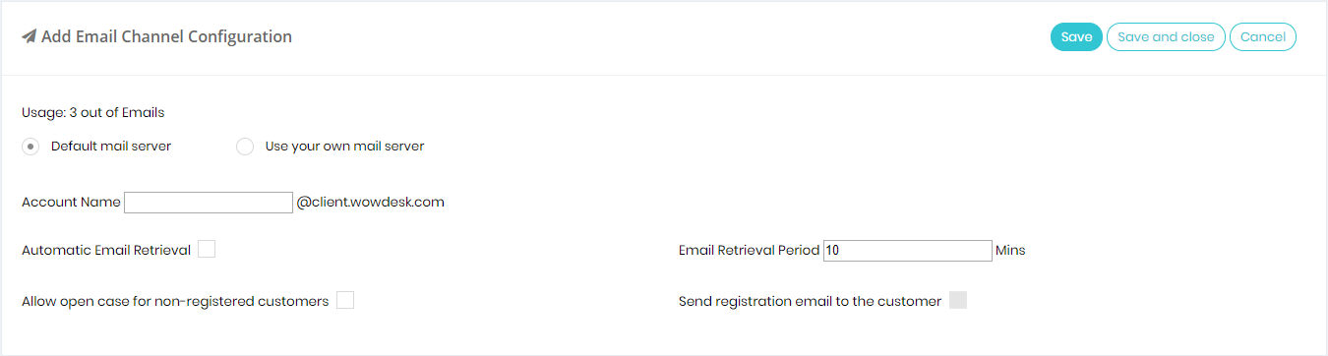
Task: Cancel adding the email channel
Action: (x=1263, y=37)
